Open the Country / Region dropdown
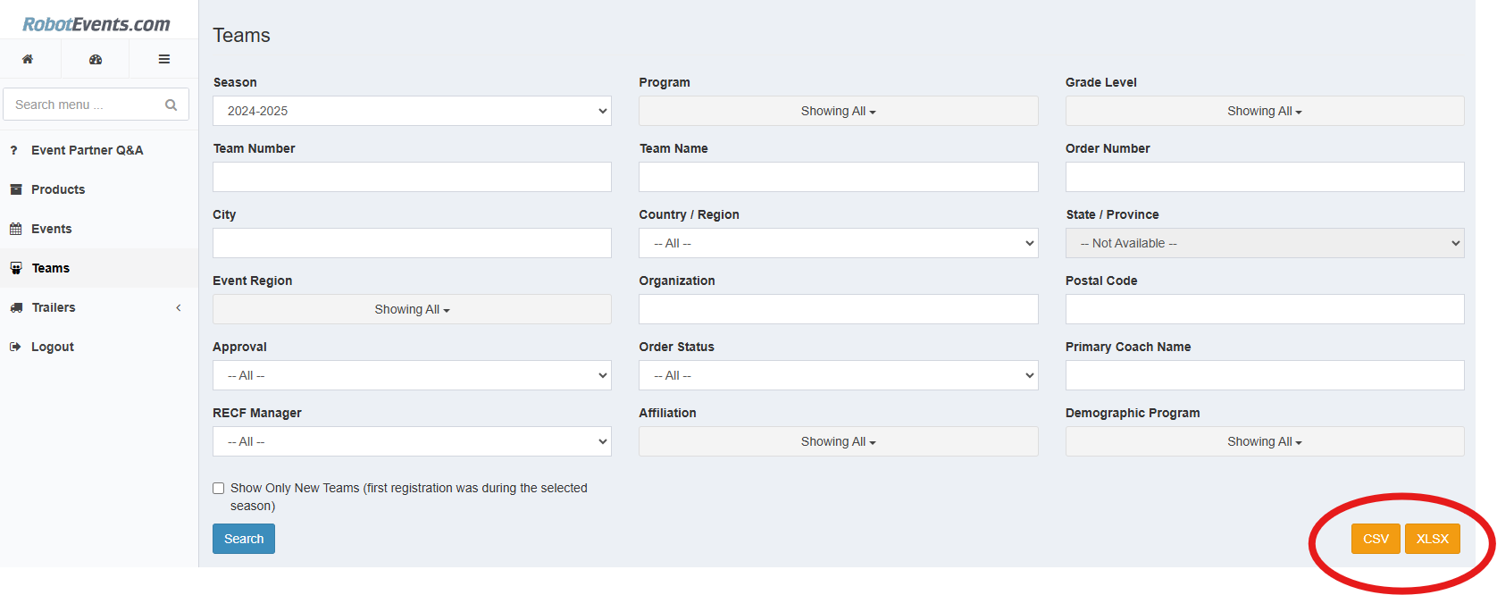Screen dimensions: 1497x595 click(x=837, y=242)
